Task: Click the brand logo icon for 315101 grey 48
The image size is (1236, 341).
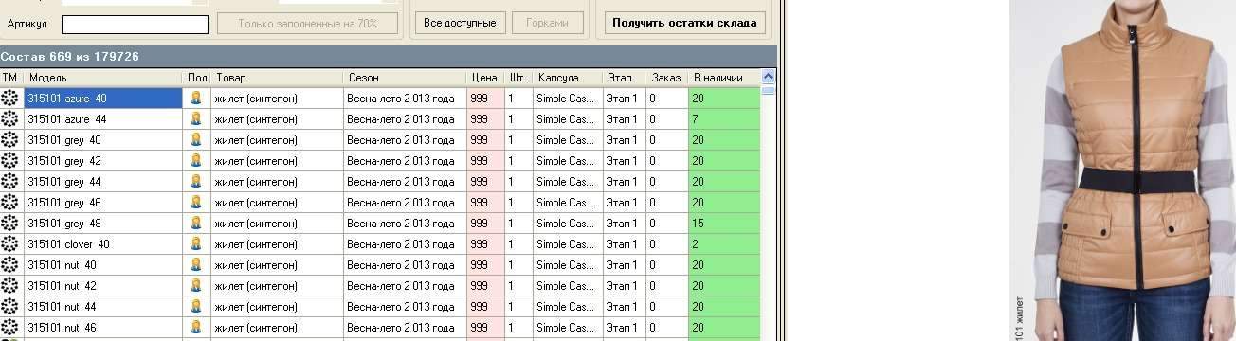Action: (x=10, y=223)
